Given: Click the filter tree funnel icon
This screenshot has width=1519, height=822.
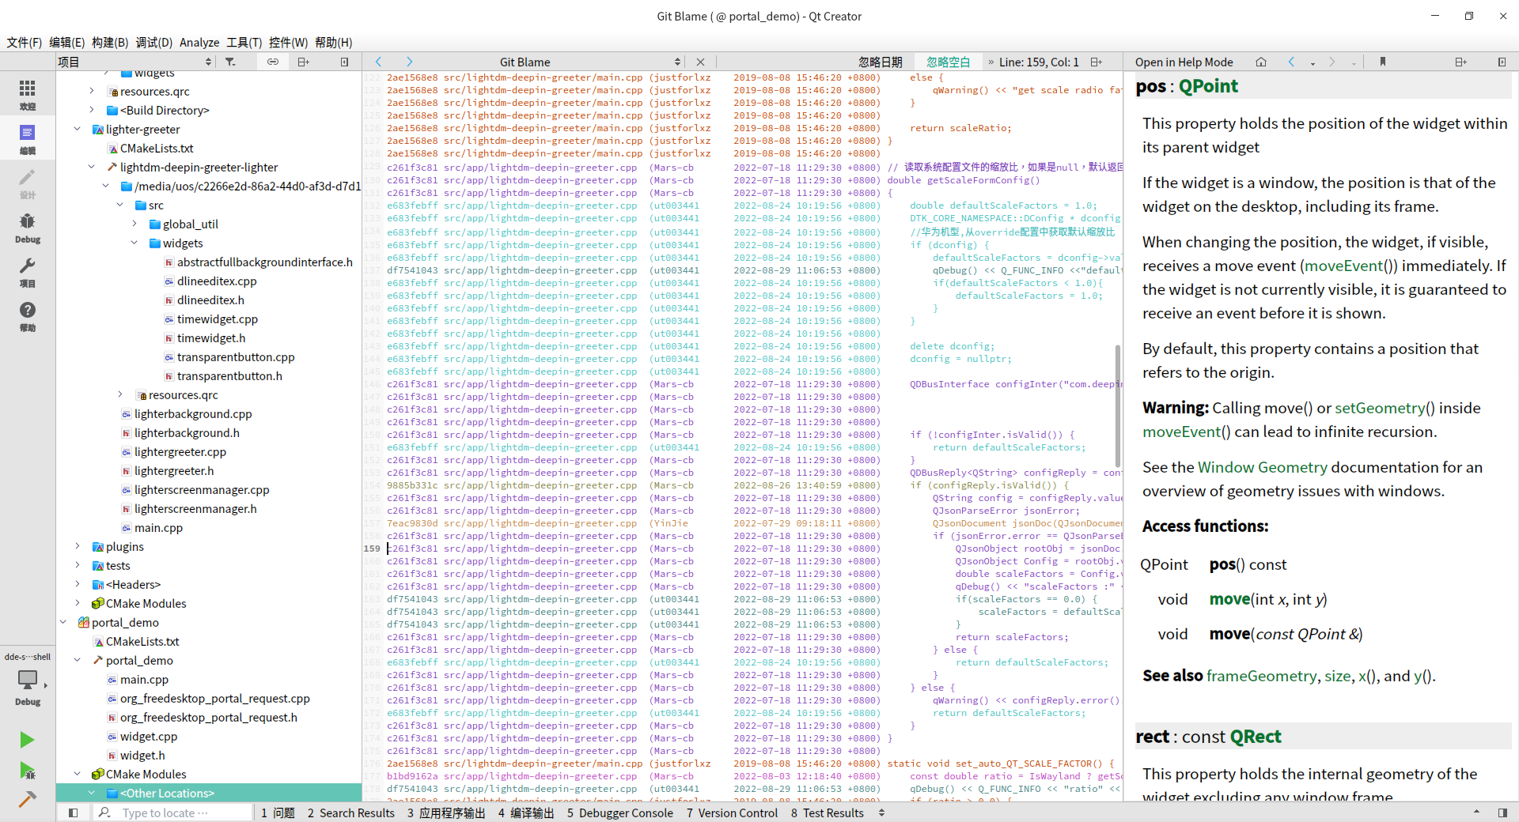Looking at the screenshot, I should click(x=230, y=62).
